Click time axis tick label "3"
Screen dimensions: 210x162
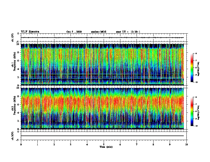click(71, 144)
